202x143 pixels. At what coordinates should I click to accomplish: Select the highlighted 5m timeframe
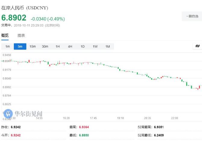(20, 46)
